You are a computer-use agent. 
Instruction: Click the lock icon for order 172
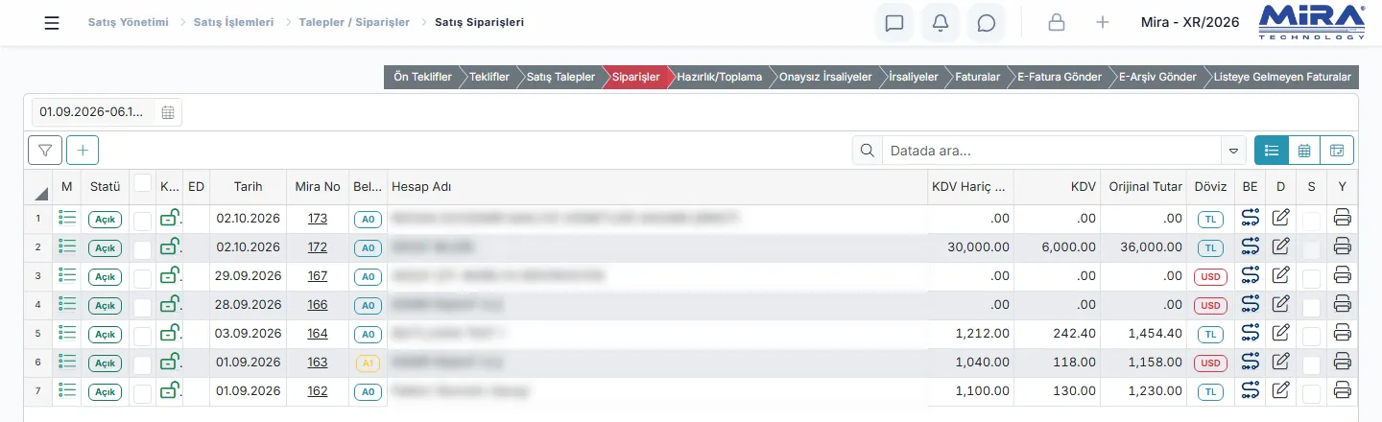[x=170, y=246]
